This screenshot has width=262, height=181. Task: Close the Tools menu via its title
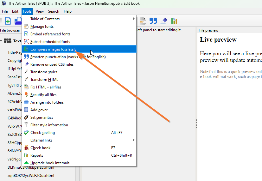[x=27, y=11]
